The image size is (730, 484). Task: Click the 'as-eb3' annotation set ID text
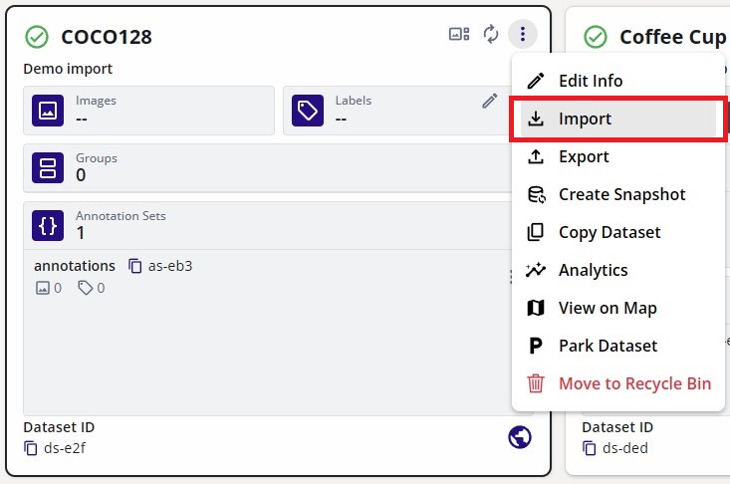coord(170,266)
